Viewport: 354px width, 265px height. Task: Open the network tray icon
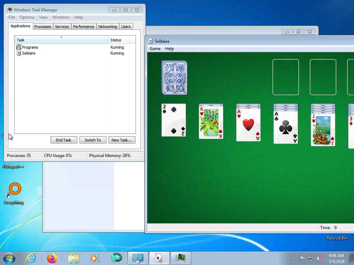point(311,258)
